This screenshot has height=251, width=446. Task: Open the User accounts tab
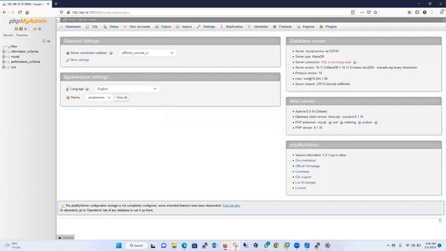click(x=137, y=26)
